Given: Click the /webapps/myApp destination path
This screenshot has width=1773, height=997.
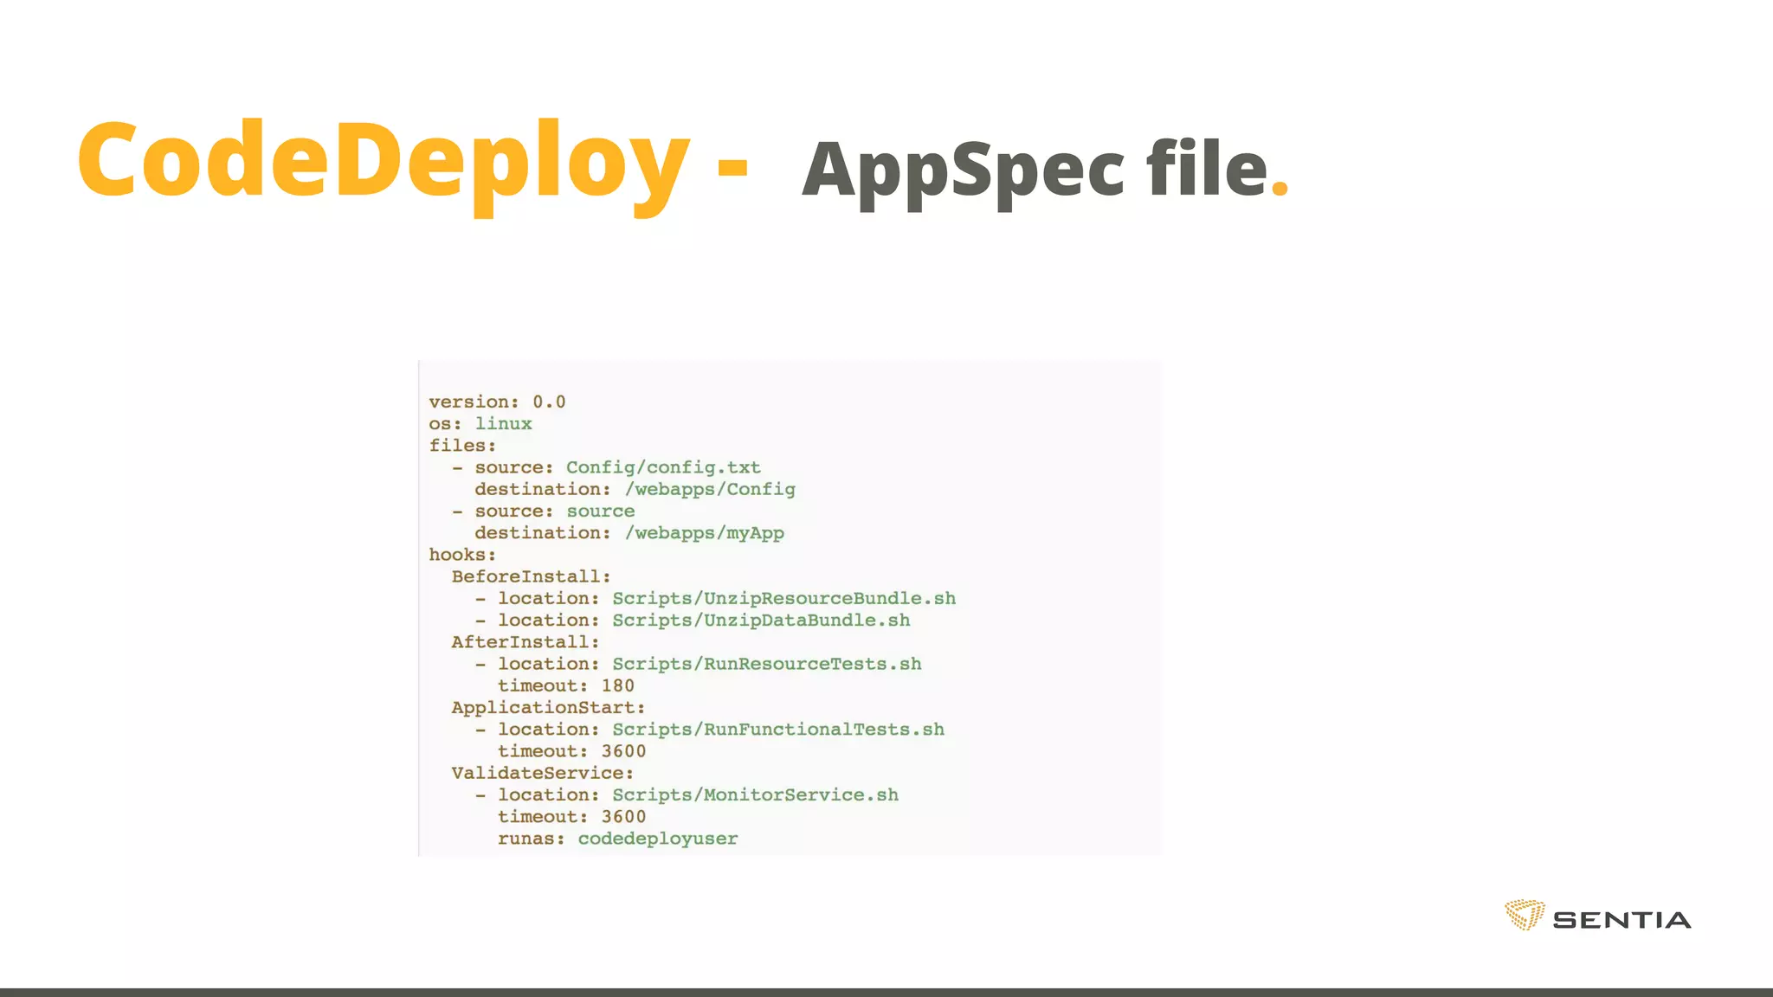Looking at the screenshot, I should pos(704,533).
